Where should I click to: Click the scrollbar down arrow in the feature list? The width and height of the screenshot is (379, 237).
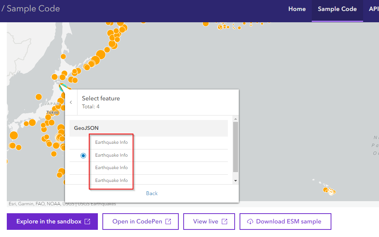[235, 181]
